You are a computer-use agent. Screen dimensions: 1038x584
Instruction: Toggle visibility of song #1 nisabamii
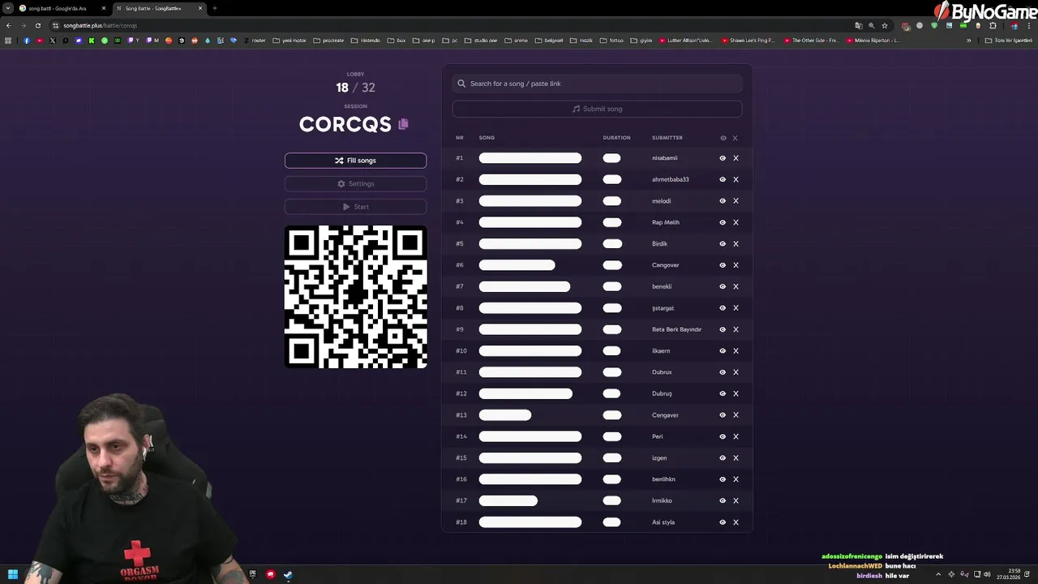pos(723,158)
